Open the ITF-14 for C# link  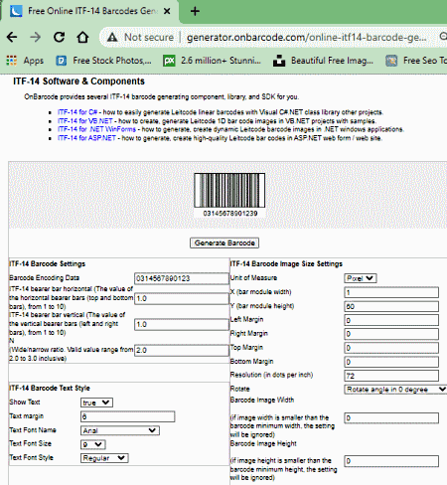pyautogui.click(x=77, y=112)
